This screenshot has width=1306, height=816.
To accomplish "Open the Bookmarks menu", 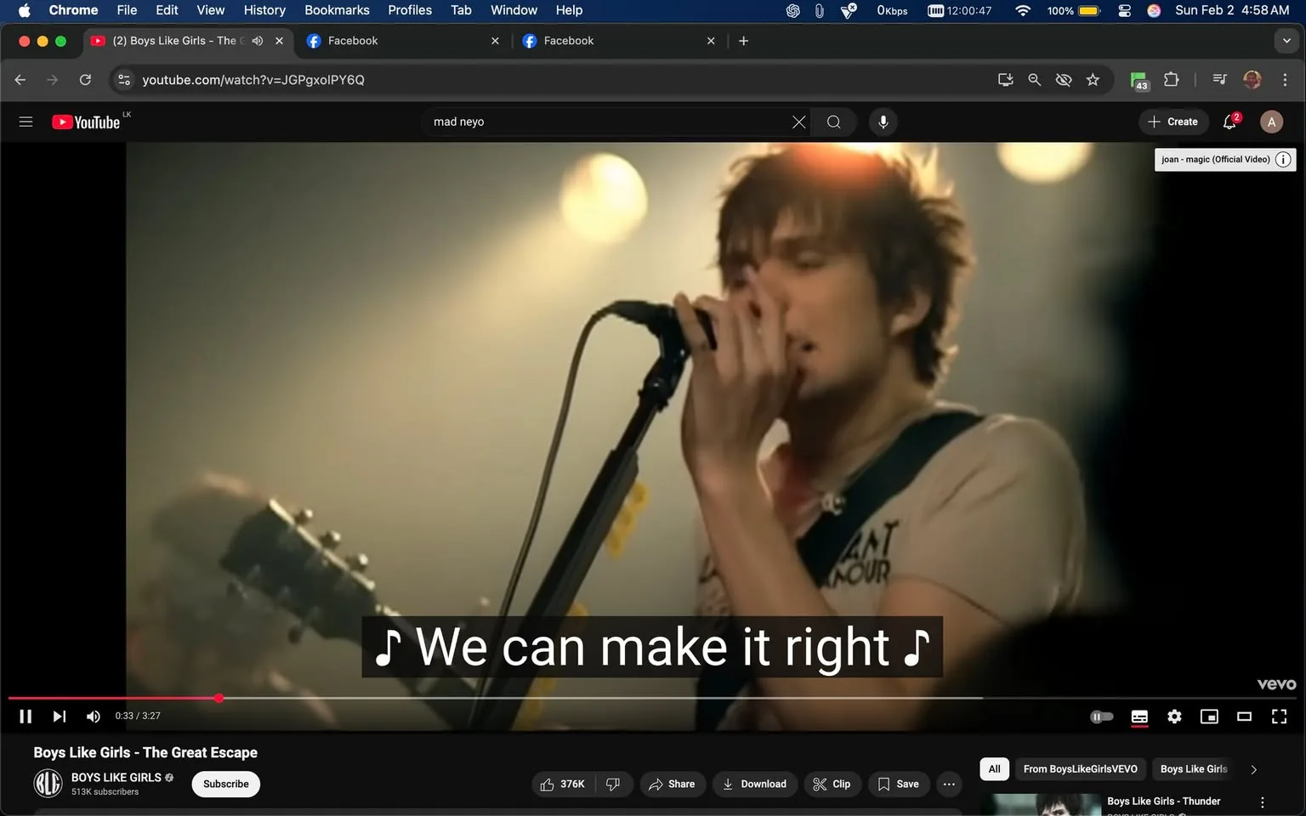I will (x=336, y=10).
